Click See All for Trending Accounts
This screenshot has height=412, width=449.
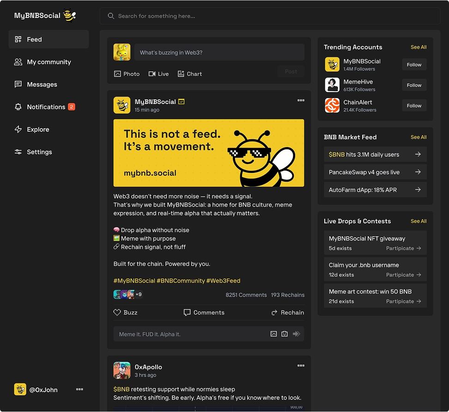click(419, 47)
